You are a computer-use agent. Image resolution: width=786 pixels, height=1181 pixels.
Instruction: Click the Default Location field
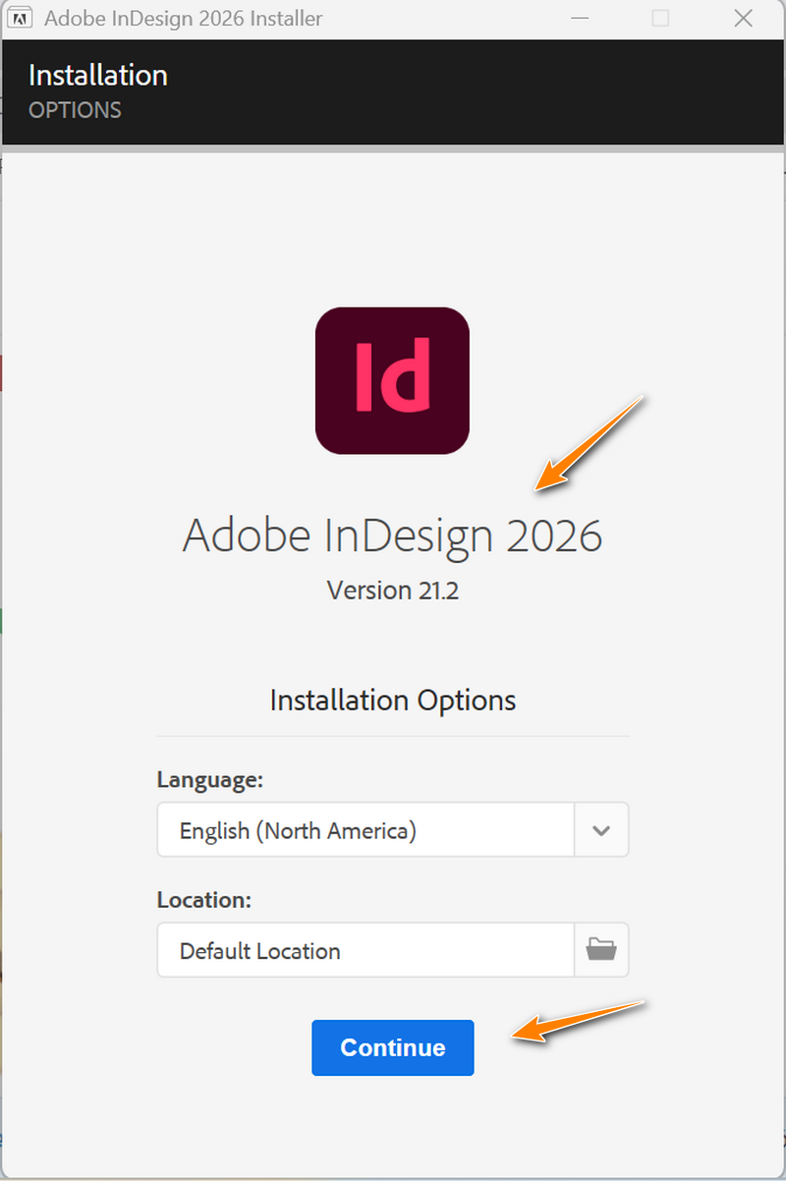[x=365, y=950]
